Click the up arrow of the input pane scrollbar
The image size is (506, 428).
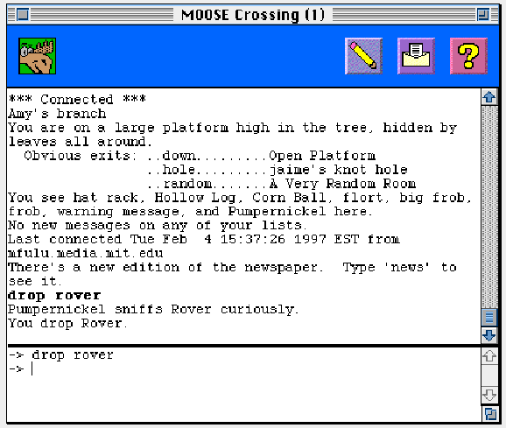489,356
